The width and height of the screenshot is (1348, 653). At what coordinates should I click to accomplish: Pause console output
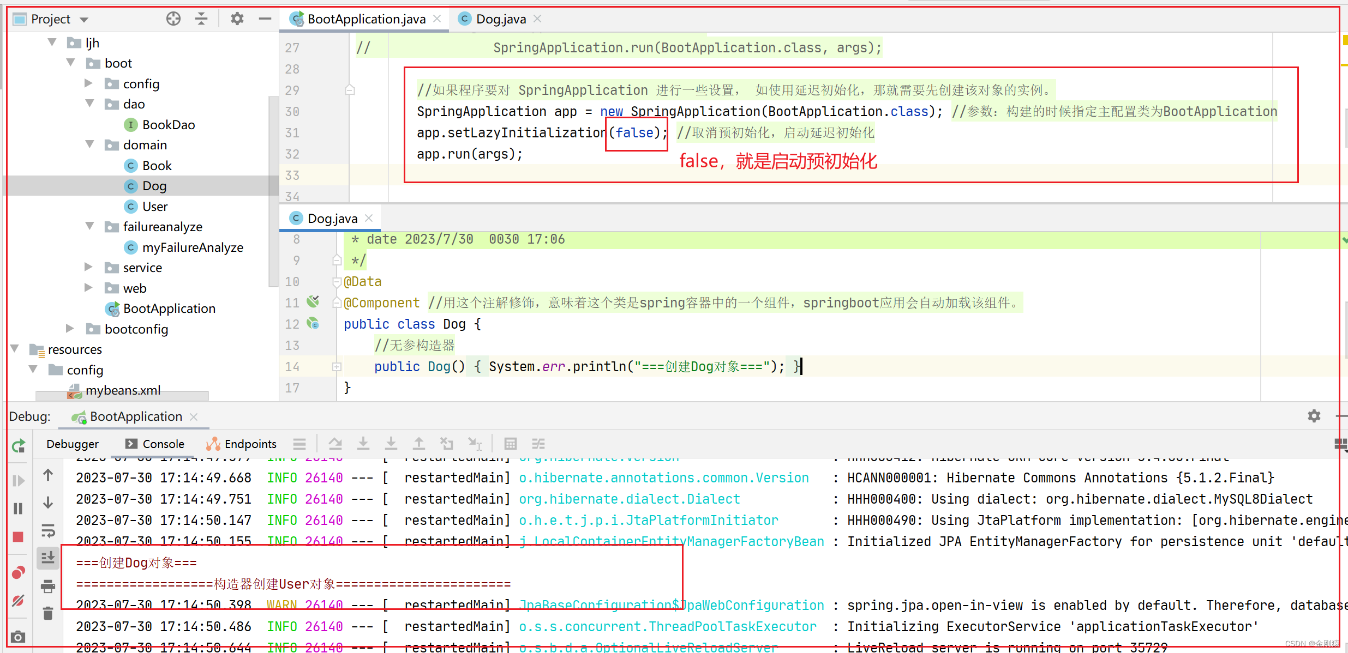18,509
